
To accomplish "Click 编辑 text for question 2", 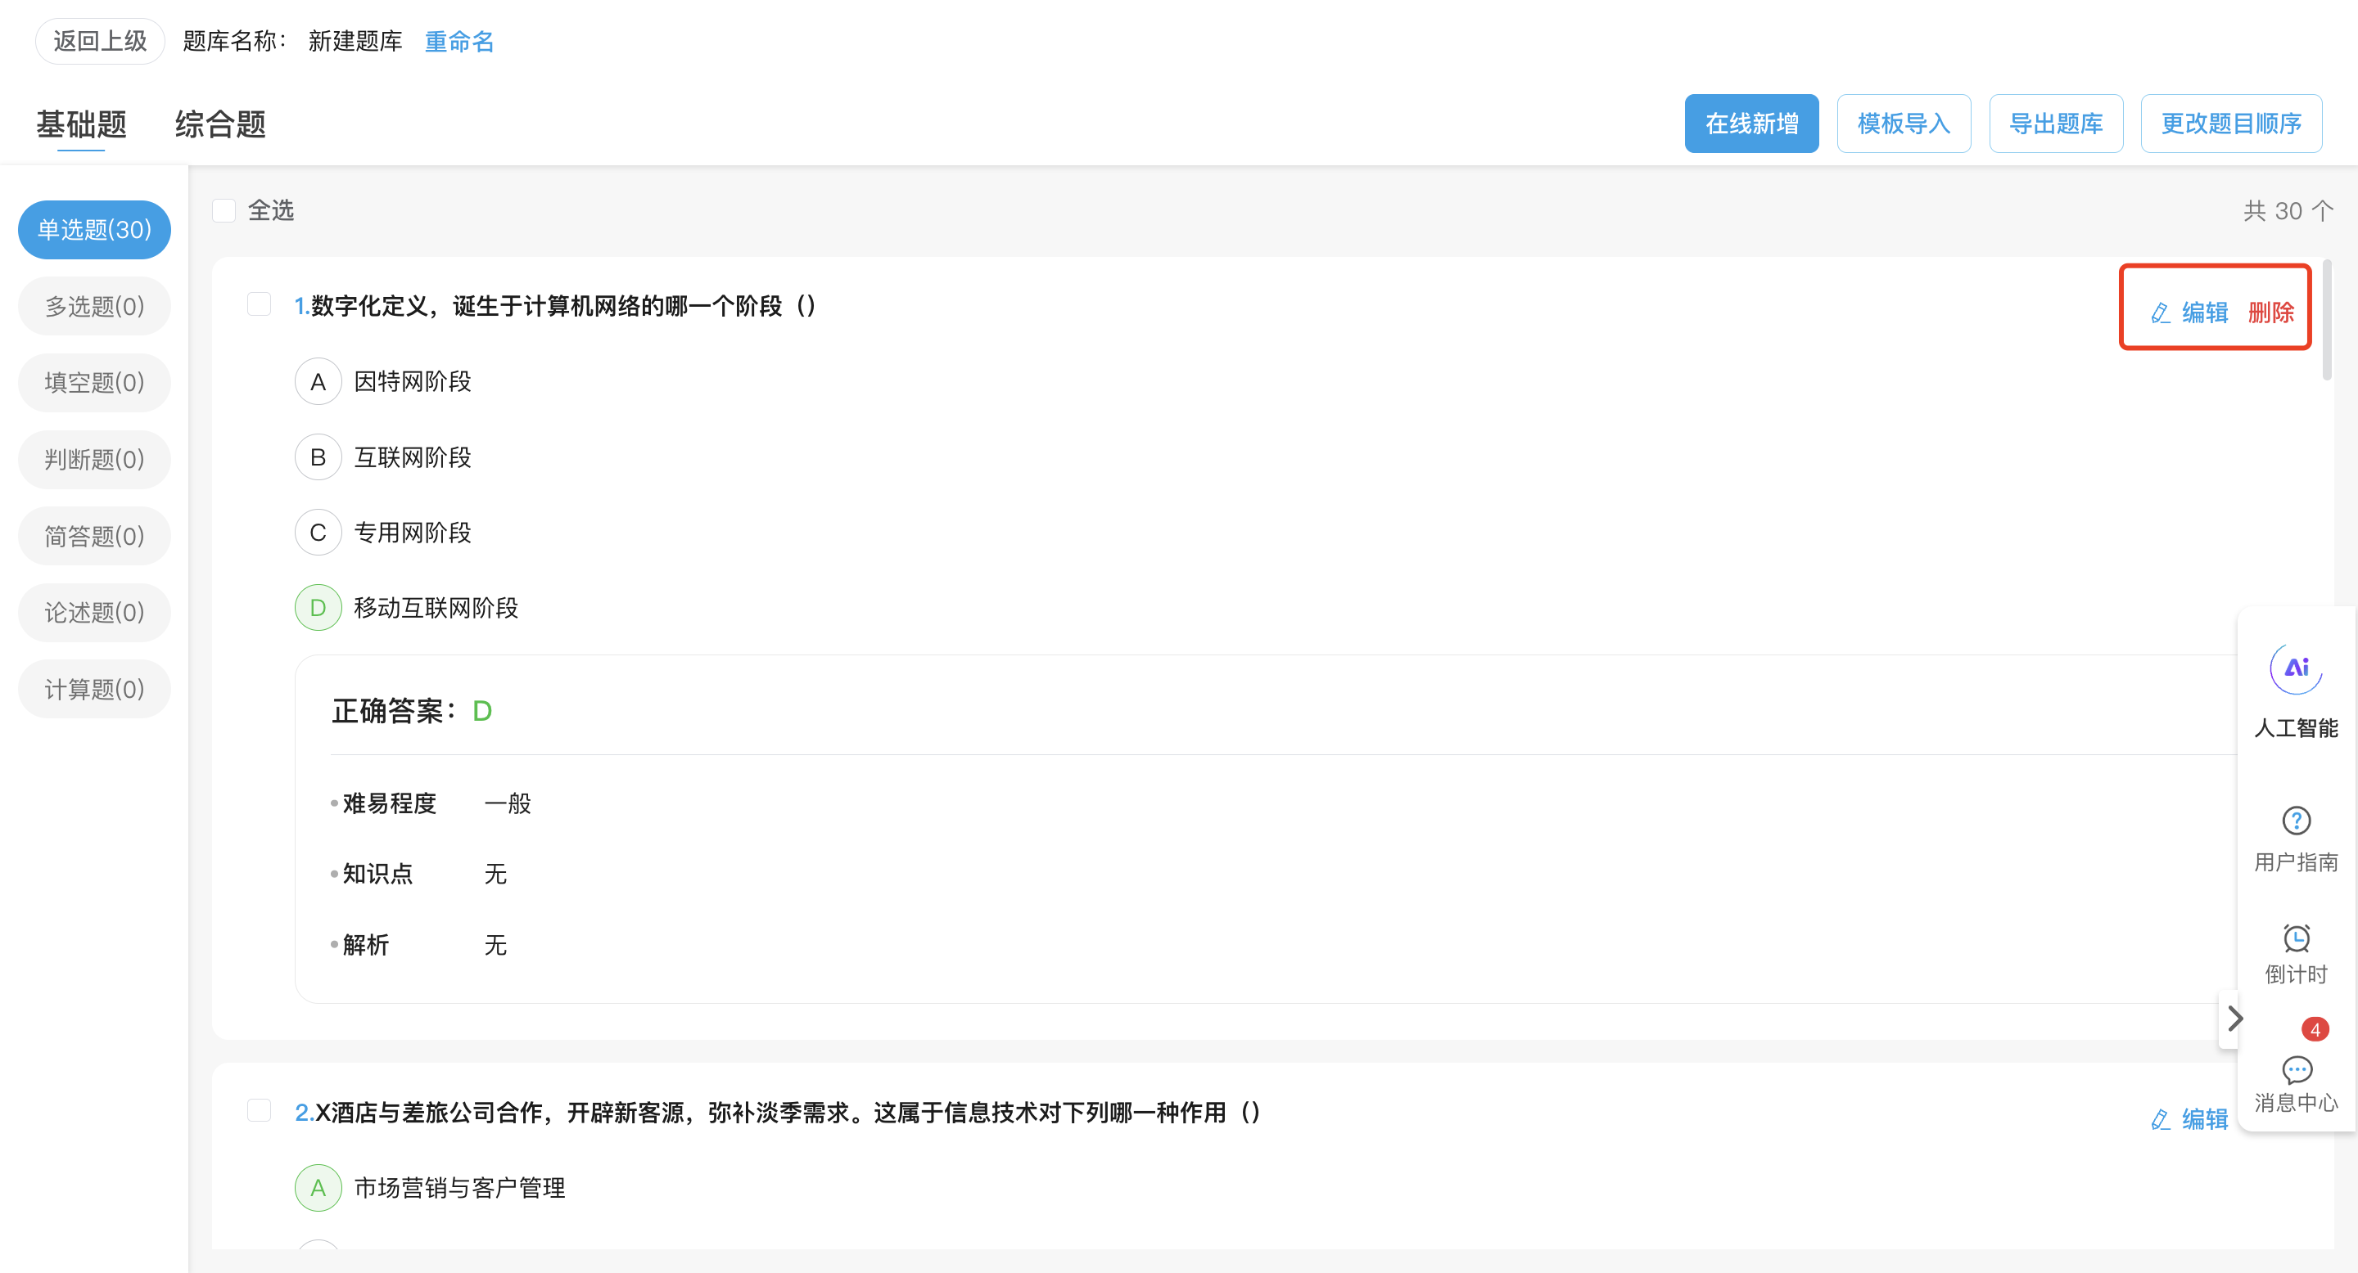I will coord(2204,1118).
